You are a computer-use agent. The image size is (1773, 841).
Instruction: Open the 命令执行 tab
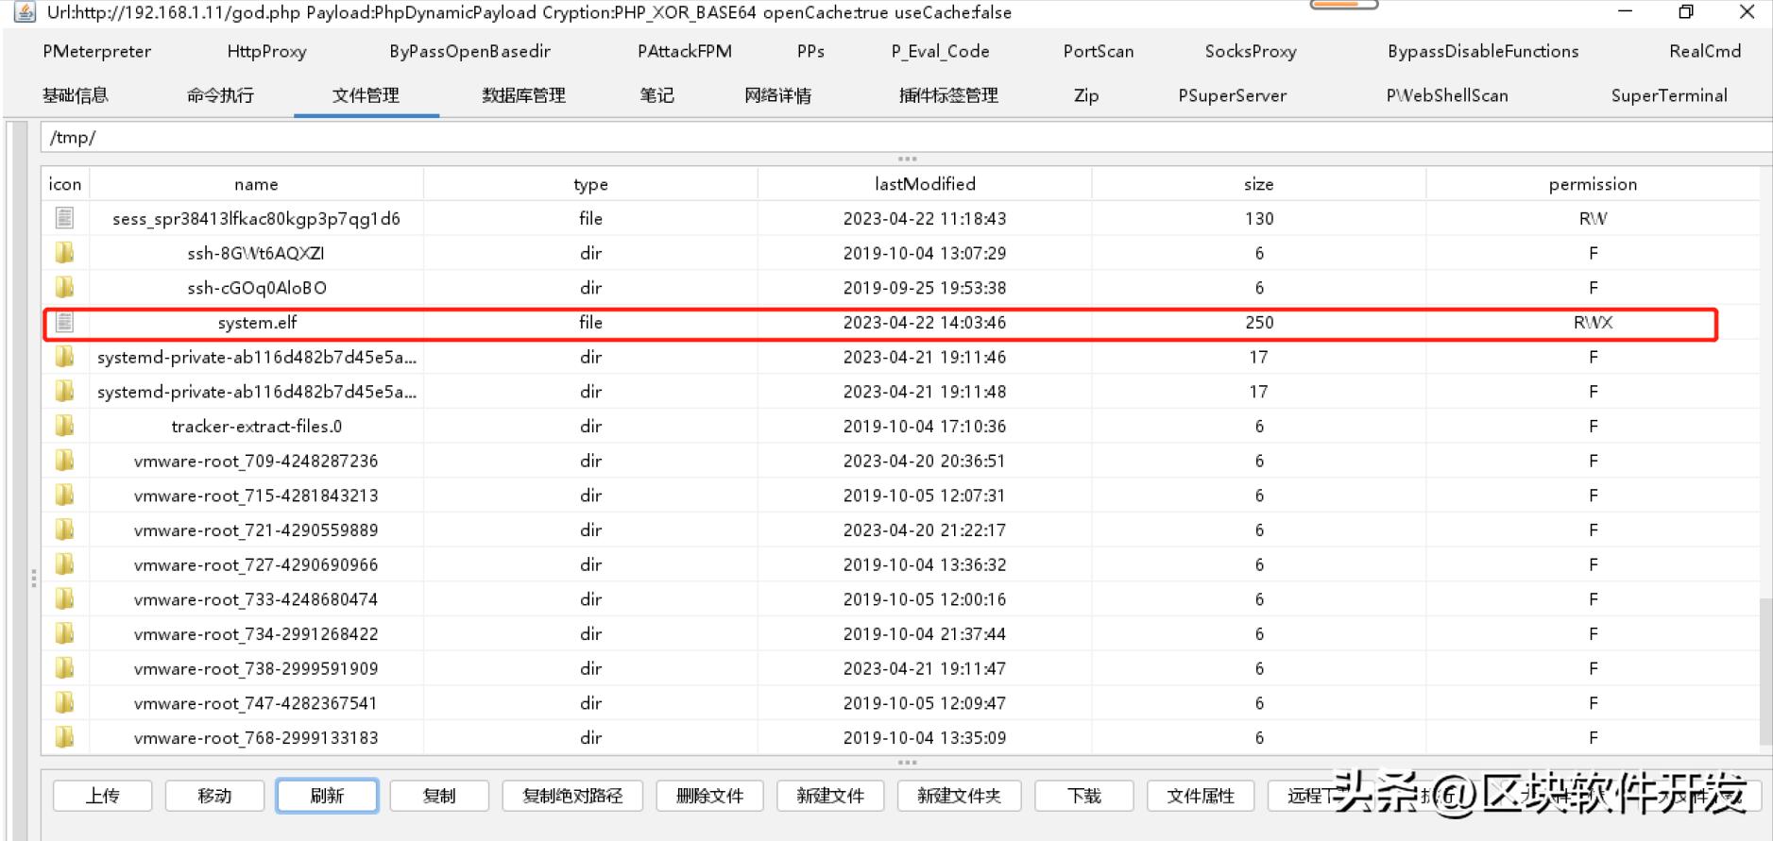(x=220, y=95)
